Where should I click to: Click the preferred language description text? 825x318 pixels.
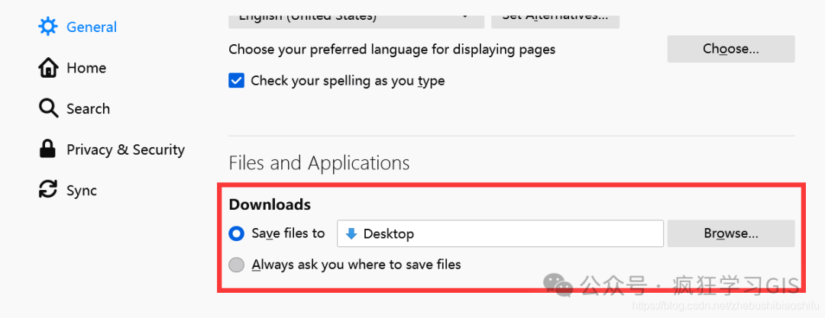392,50
